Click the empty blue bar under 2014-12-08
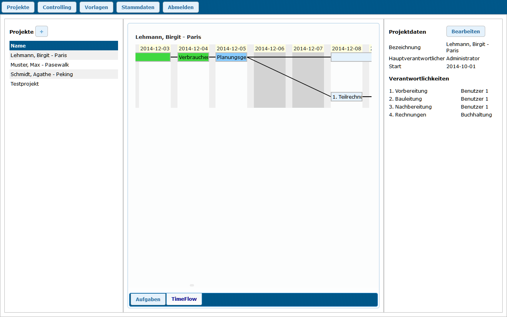Image resolution: width=507 pixels, height=317 pixels. (x=351, y=57)
